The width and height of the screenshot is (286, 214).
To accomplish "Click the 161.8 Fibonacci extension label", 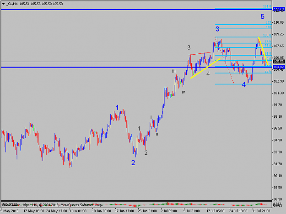I will click(267, 6).
